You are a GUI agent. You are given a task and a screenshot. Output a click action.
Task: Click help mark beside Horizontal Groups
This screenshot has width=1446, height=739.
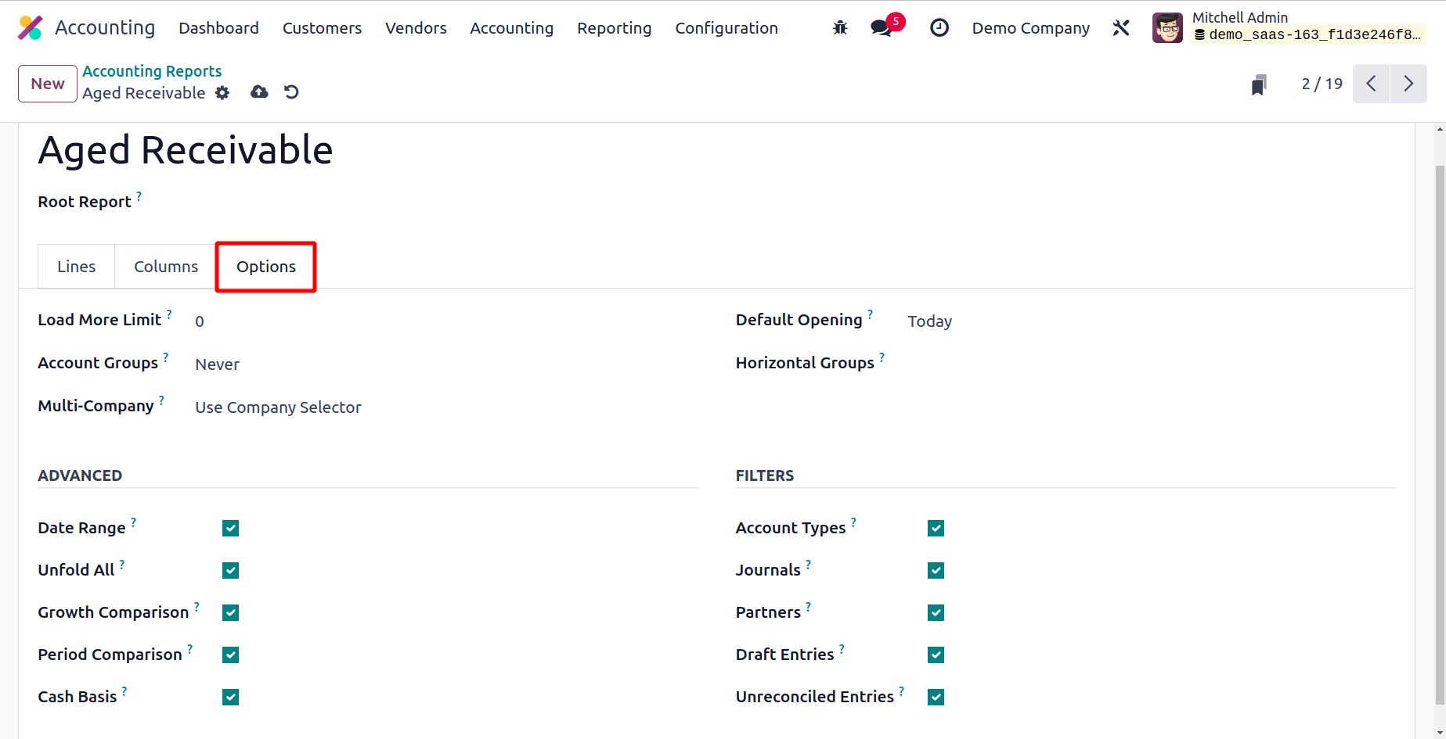(882, 357)
